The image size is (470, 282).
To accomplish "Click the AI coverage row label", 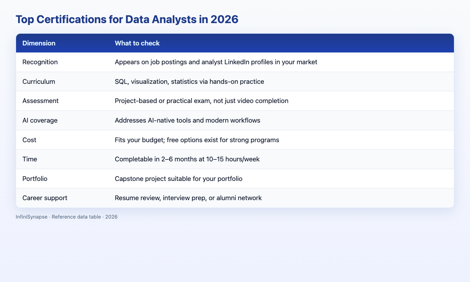I will [40, 120].
